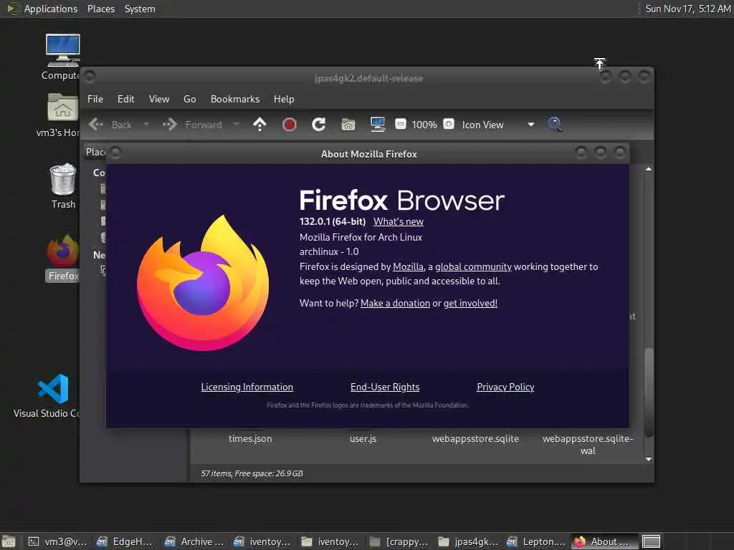Click the Firefox logo in About dialog
The height and width of the screenshot is (550, 734).
click(x=203, y=282)
